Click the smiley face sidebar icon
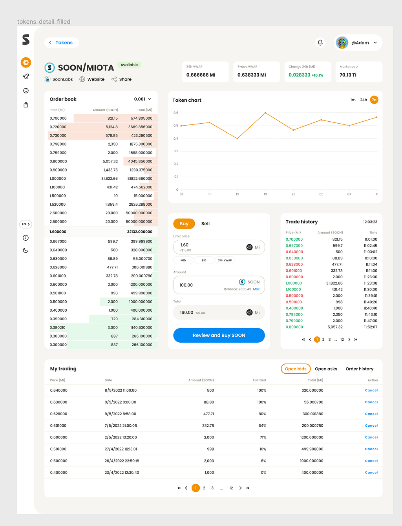Screen dimensions: 402x526 [x=26, y=91]
